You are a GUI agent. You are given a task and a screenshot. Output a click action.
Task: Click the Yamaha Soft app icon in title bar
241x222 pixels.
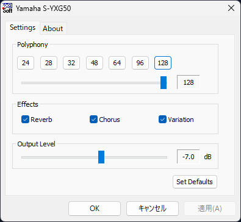(7, 8)
